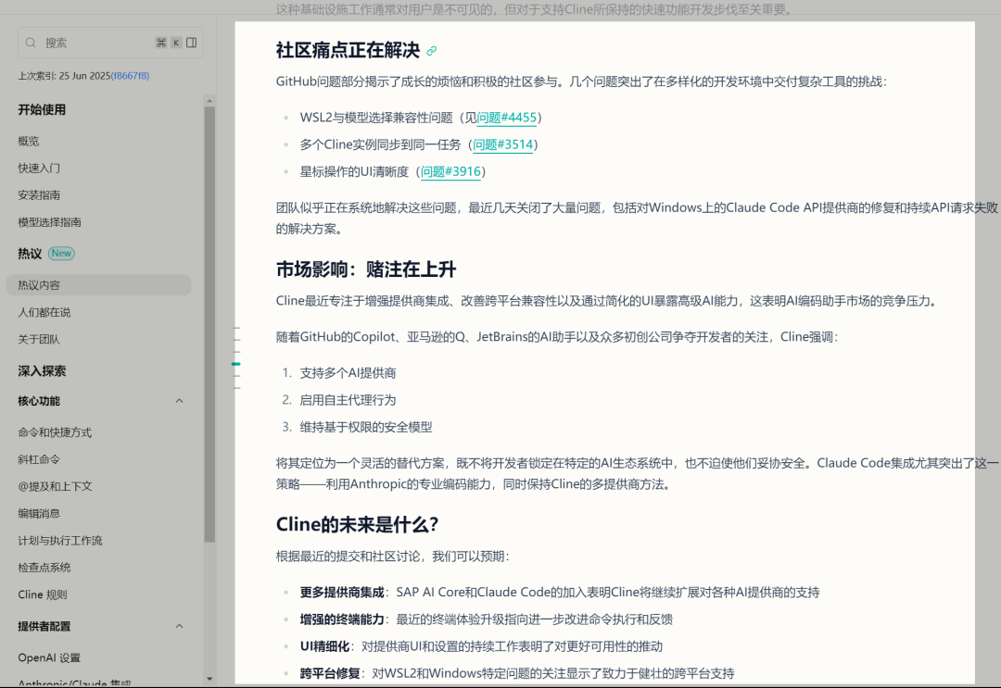Click the ⌘ shortcut key badge
This screenshot has width=1001, height=688.
click(x=161, y=43)
